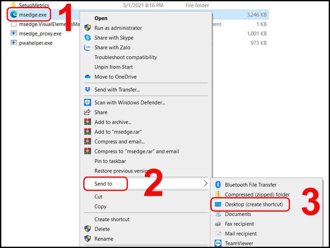Expand the Send to submenu arrow
Viewport: 330px width, 248px height.
(x=206, y=183)
